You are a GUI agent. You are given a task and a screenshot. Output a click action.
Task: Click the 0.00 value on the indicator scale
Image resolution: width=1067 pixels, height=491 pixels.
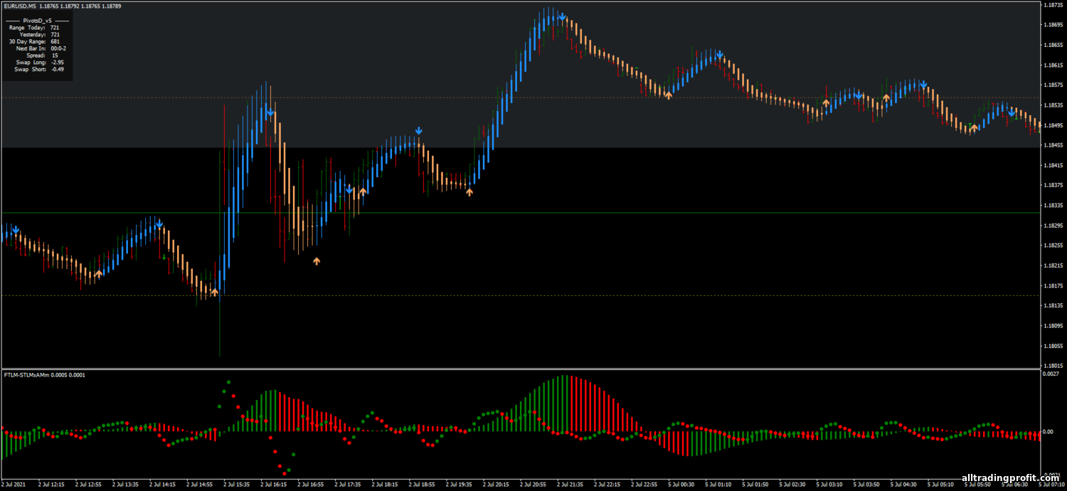point(1049,431)
